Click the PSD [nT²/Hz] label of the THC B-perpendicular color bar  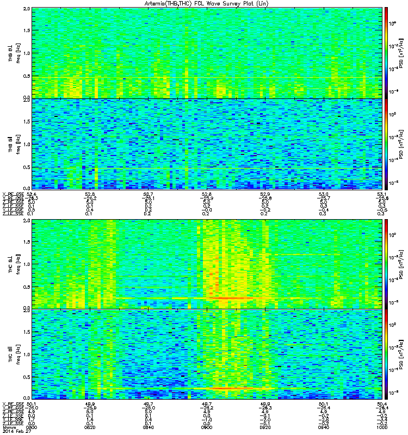pyautogui.click(x=401, y=264)
